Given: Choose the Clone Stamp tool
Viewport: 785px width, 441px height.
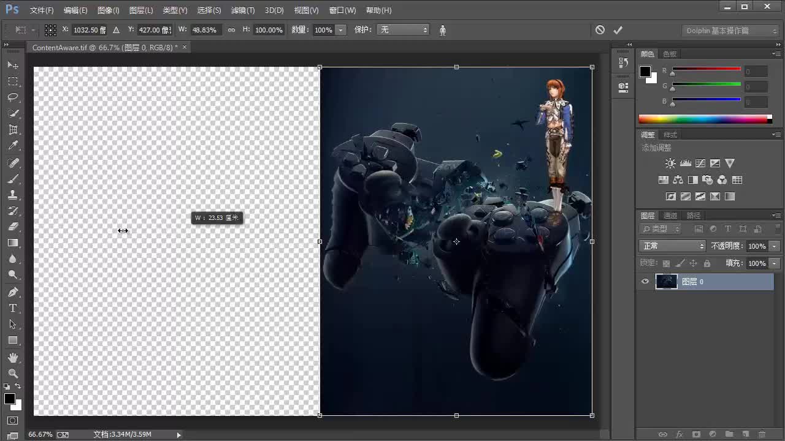Looking at the screenshot, I should click(13, 195).
